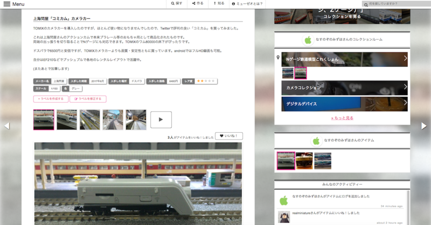The width and height of the screenshot is (431, 225).
Task: Click the 入手した時期 2017年6月 label
Action: click(87, 81)
